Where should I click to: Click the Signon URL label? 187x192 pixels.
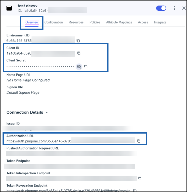pos(15,87)
